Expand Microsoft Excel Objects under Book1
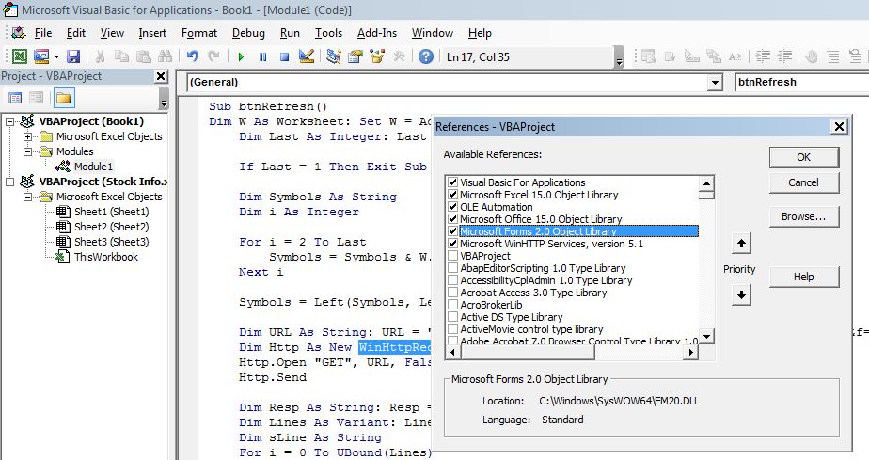869x460 pixels. (27, 136)
